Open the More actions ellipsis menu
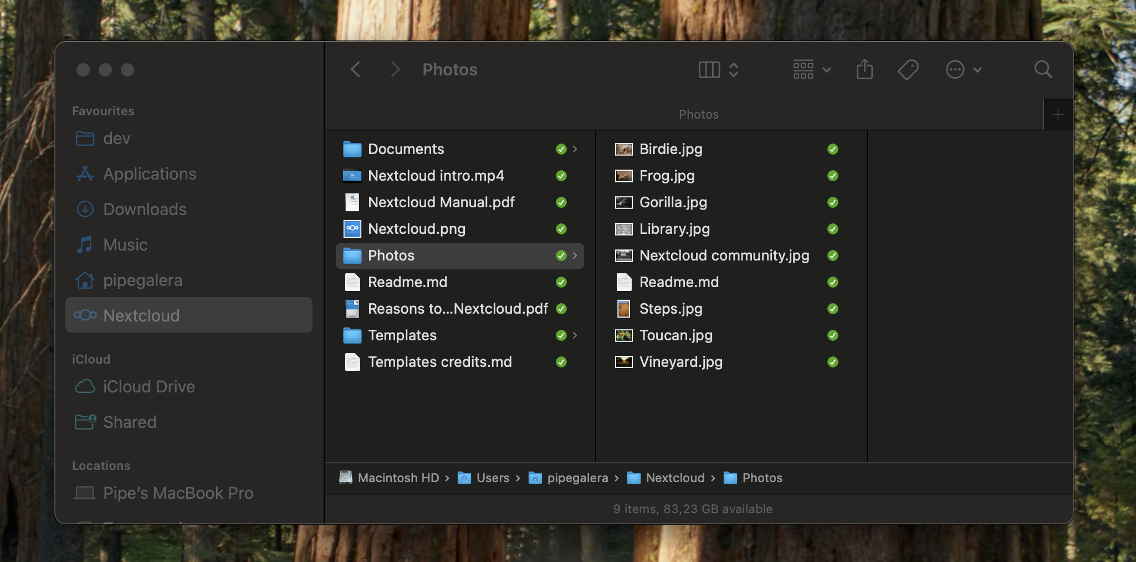The height and width of the screenshot is (562, 1136). (963, 70)
